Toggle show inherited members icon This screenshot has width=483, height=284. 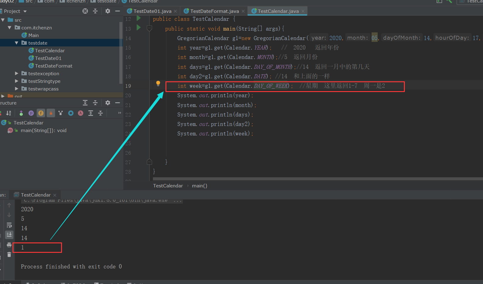tap(21, 113)
